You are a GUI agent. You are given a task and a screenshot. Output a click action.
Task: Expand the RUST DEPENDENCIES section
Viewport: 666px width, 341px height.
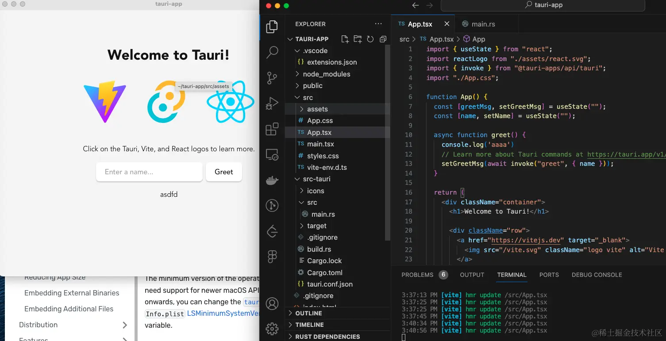338,337
